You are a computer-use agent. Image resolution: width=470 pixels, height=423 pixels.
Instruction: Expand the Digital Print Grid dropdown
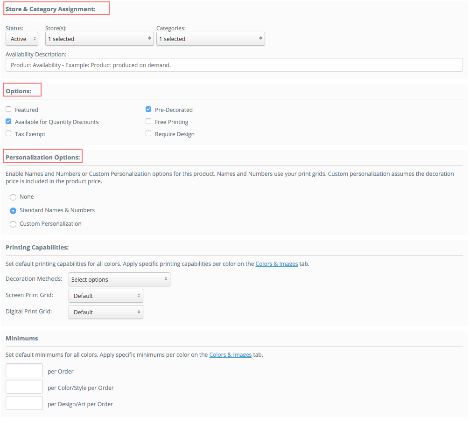point(106,312)
